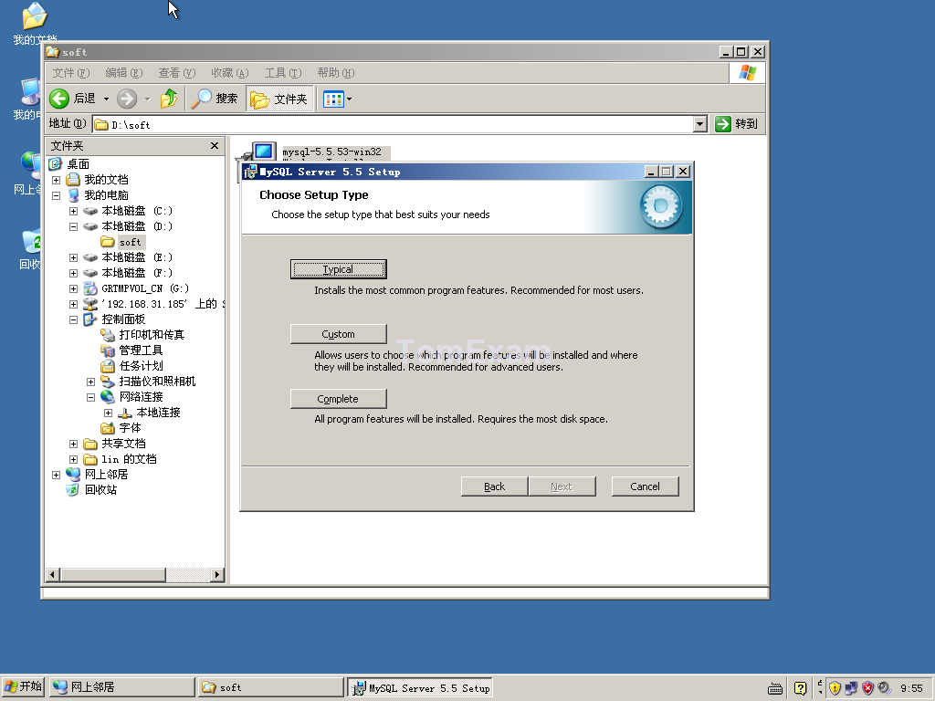Select 本地磁盘 (C:) drive icon

tap(90, 211)
